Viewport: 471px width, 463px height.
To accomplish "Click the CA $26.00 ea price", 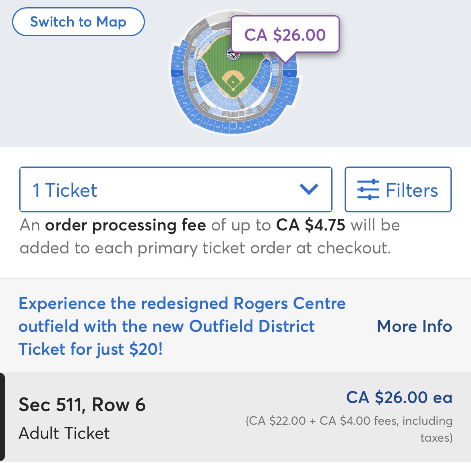I will pyautogui.click(x=399, y=397).
